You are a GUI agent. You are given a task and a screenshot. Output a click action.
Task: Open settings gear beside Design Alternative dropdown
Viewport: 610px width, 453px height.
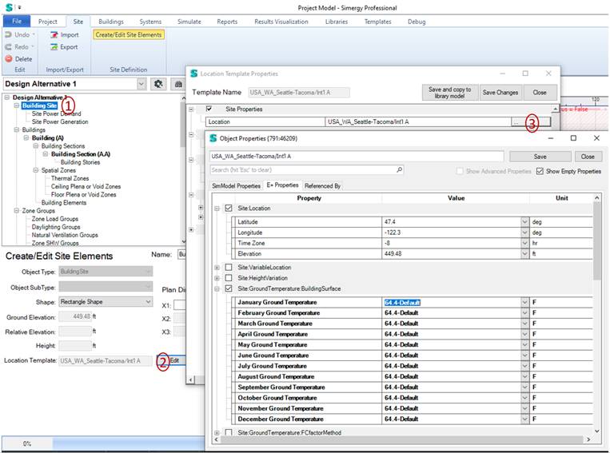tap(158, 84)
